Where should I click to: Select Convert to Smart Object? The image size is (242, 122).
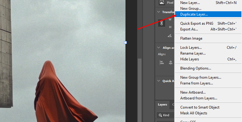point(200,107)
